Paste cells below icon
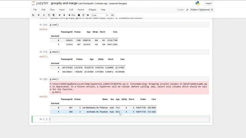Viewport: 246px width, 138px height. pos(54,15)
